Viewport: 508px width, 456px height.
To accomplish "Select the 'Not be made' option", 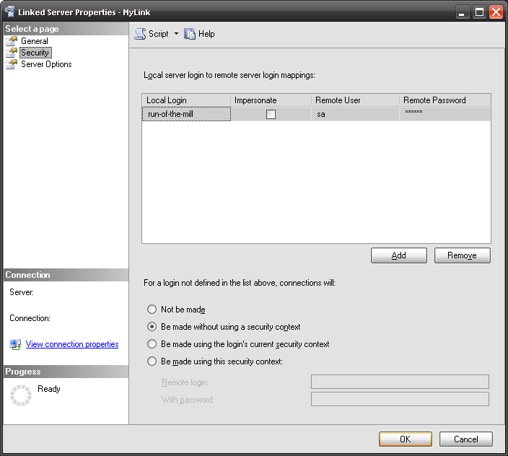I will coord(152,310).
